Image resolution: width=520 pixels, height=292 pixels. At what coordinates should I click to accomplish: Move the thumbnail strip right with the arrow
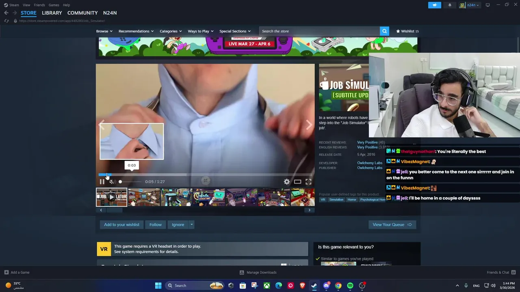(309, 210)
